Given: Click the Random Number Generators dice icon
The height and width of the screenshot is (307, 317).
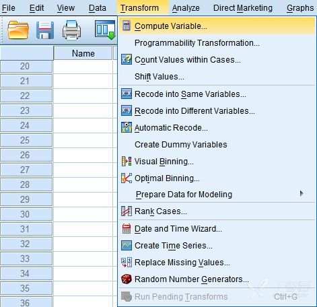Looking at the screenshot, I should tap(127, 279).
